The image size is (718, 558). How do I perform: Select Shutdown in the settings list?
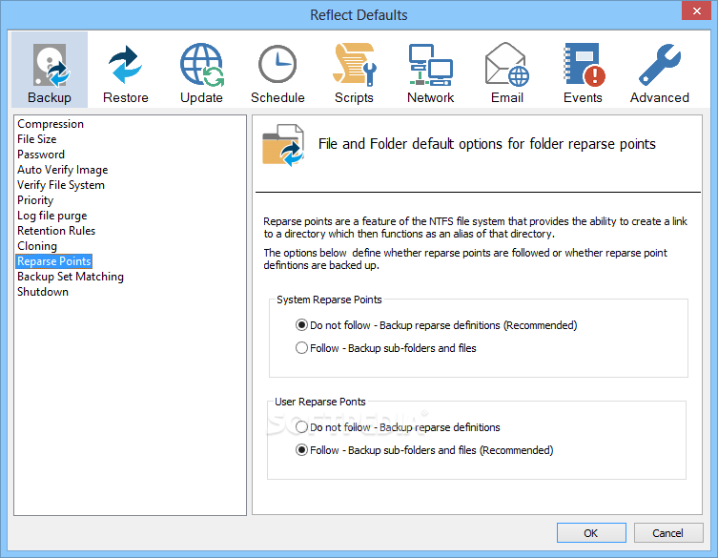pos(43,292)
